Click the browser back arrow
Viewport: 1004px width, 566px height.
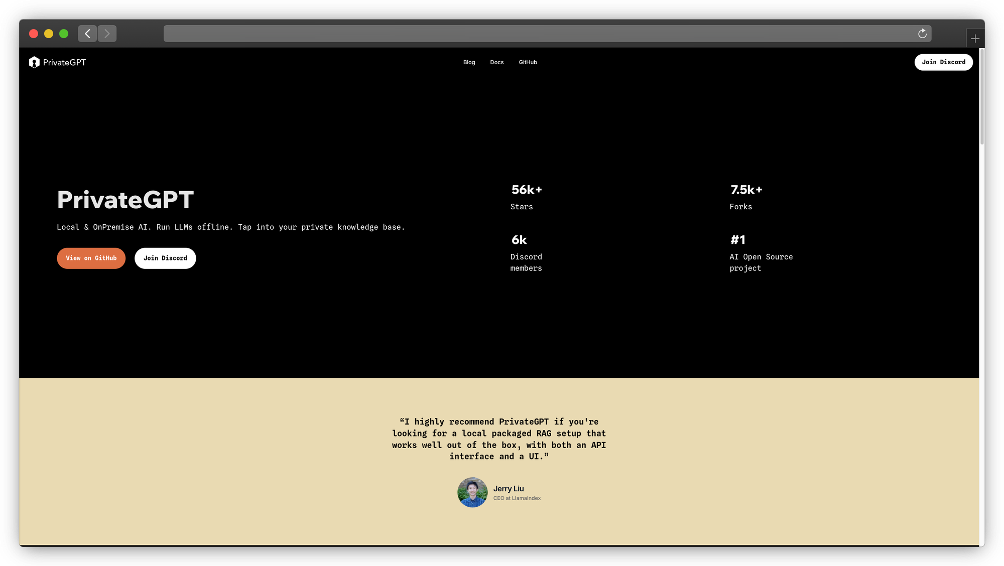coord(87,34)
